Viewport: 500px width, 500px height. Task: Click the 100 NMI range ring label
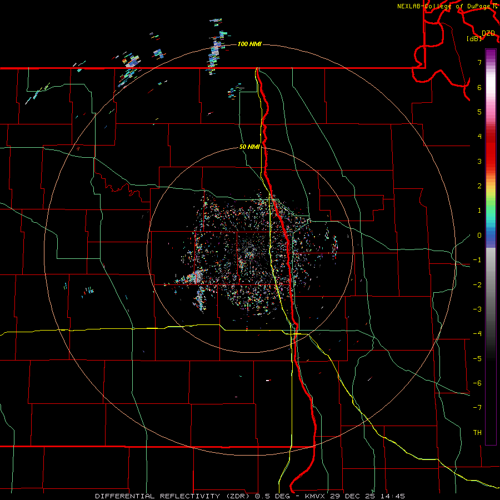pos(249,44)
